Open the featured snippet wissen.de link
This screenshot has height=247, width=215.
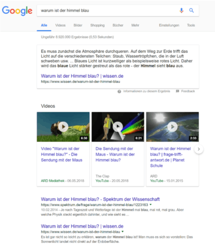pyautogui.click(x=82, y=76)
